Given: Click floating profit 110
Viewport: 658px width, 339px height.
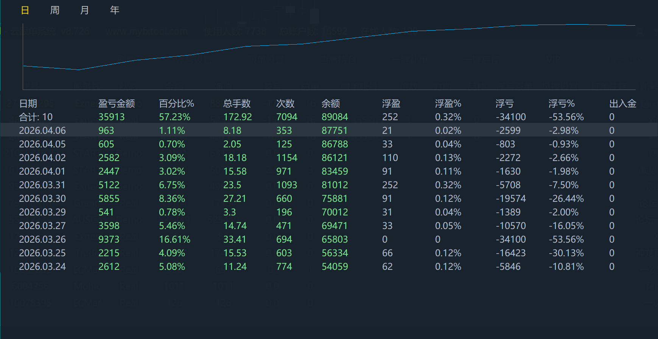Looking at the screenshot, I should [x=390, y=158].
